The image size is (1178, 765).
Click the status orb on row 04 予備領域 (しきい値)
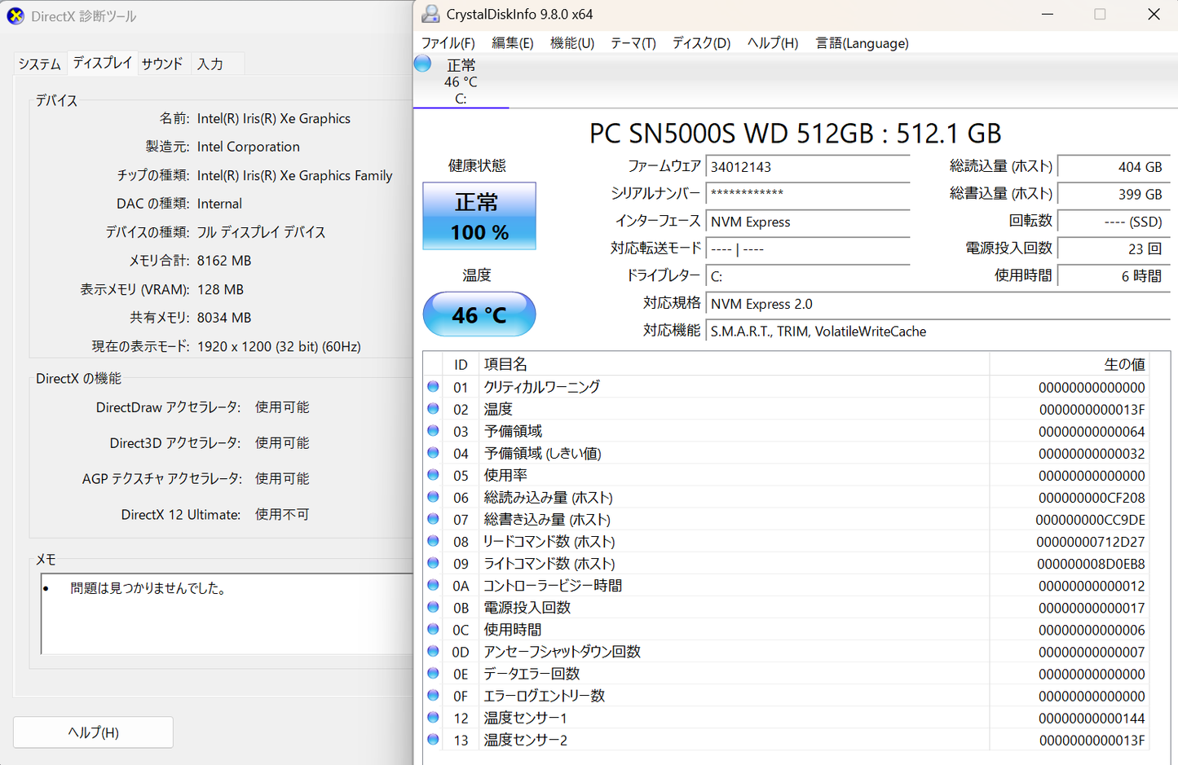coord(433,452)
